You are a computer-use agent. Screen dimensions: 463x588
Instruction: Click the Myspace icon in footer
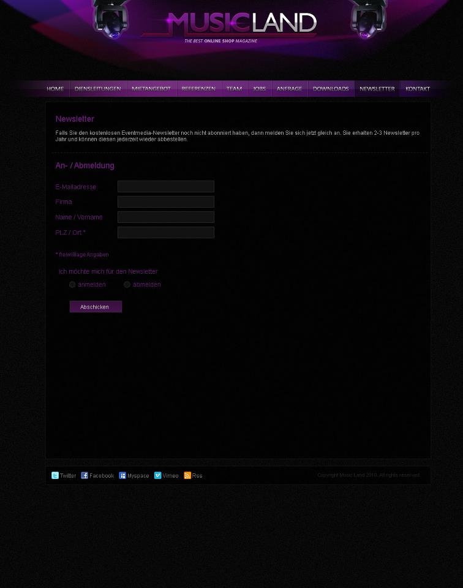pos(122,475)
